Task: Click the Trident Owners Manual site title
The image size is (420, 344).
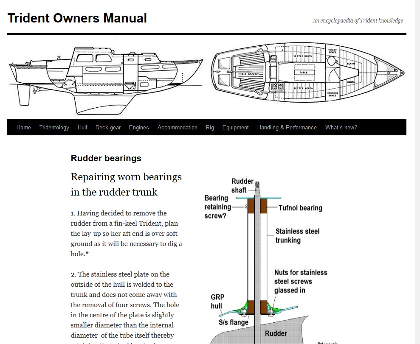Action: [x=77, y=18]
